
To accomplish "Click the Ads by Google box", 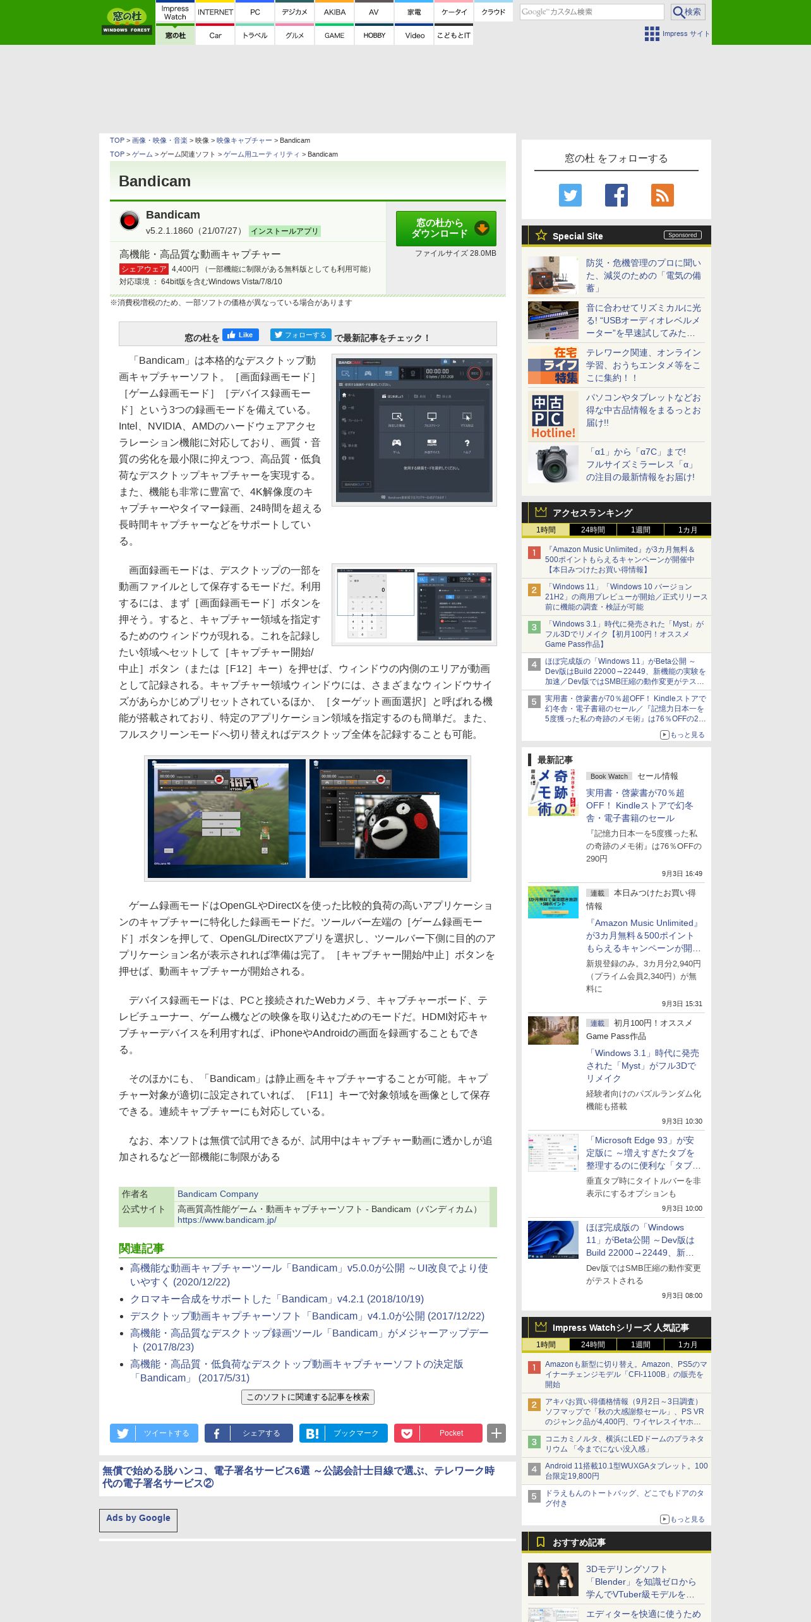I will click(138, 1520).
